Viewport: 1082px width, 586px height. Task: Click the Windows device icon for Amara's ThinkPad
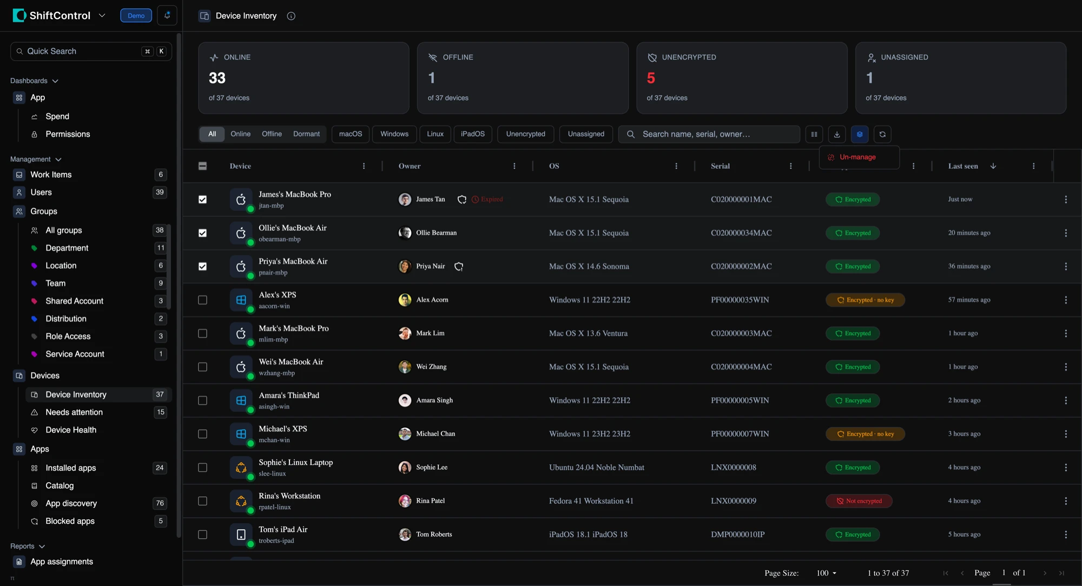coord(241,401)
